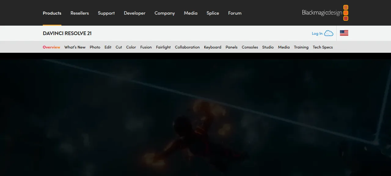Select the Overview tab
The width and height of the screenshot is (391, 176).
[51, 47]
